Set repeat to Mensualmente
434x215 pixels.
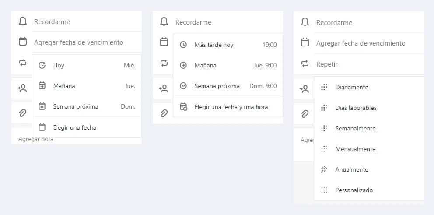[369, 149]
